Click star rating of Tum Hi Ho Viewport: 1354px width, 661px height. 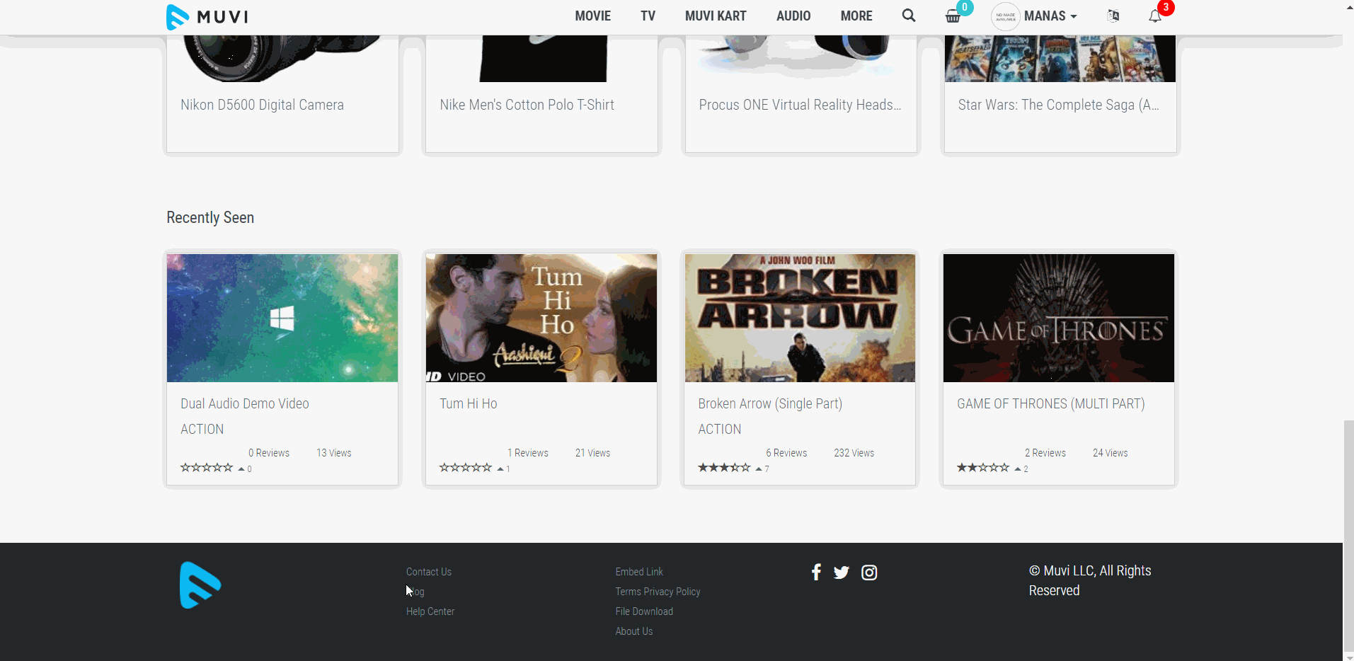[x=465, y=468]
